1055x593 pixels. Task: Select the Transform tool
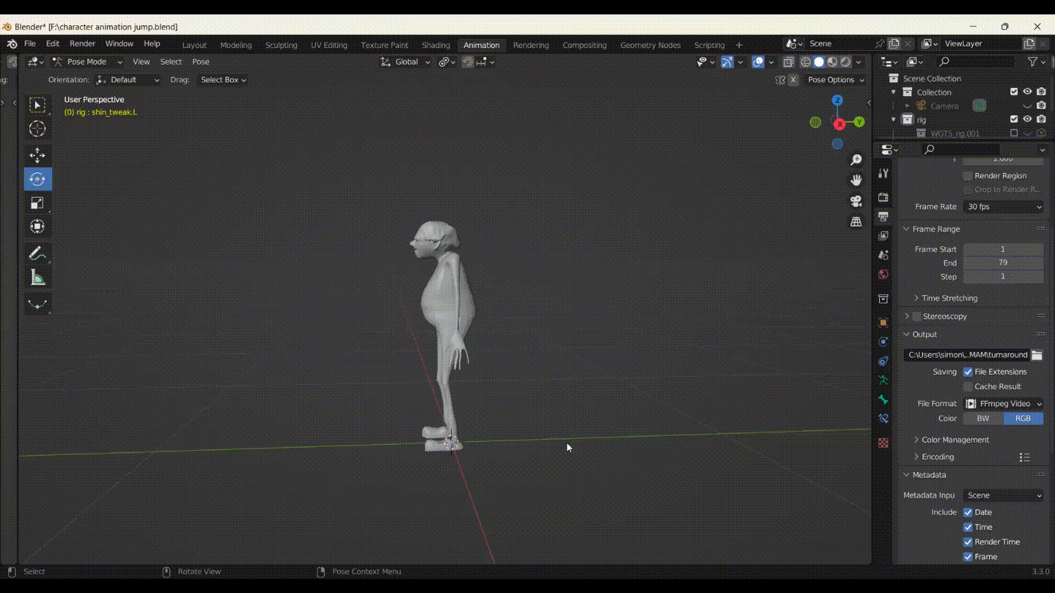(38, 226)
